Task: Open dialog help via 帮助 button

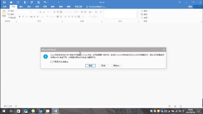Action: (116, 66)
